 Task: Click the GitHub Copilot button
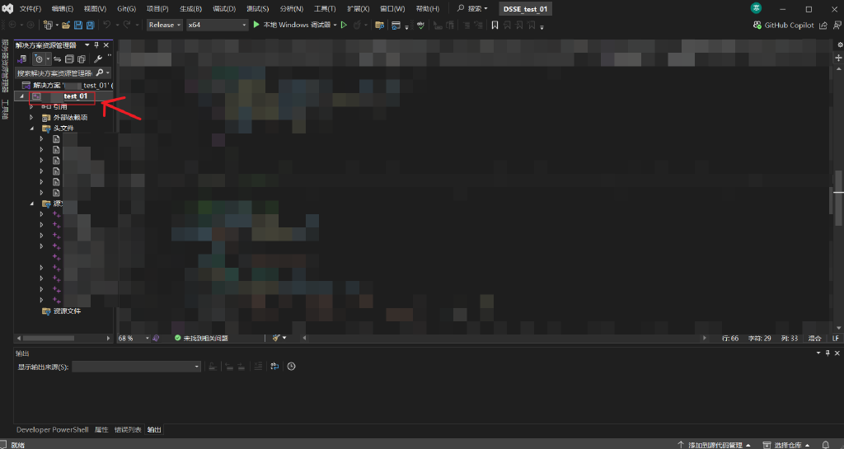click(x=788, y=26)
